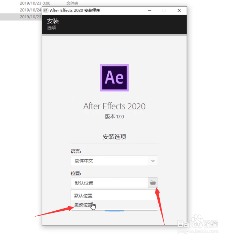Screen dimensions: 231x239
Task: Click the 2019/10/24 row in background window
Action: coord(30,10)
